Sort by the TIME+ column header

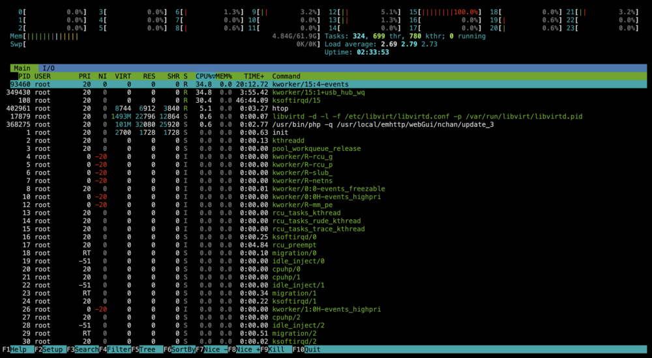point(254,76)
